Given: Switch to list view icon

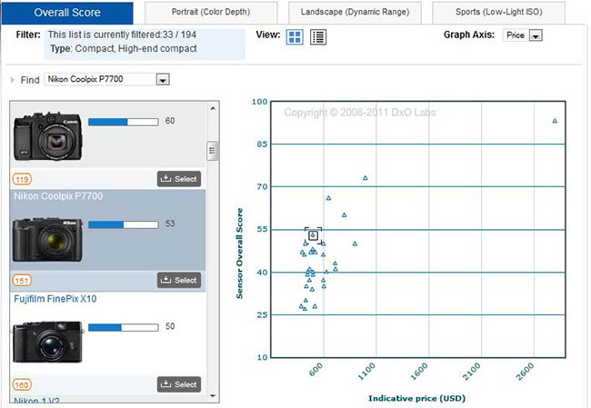Looking at the screenshot, I should [318, 37].
